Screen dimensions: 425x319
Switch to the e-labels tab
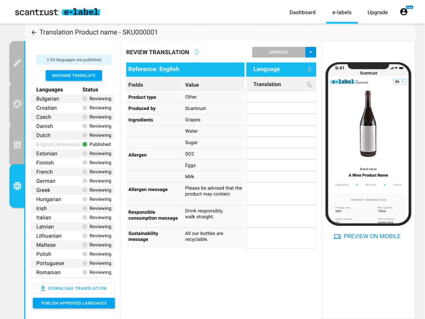(342, 12)
